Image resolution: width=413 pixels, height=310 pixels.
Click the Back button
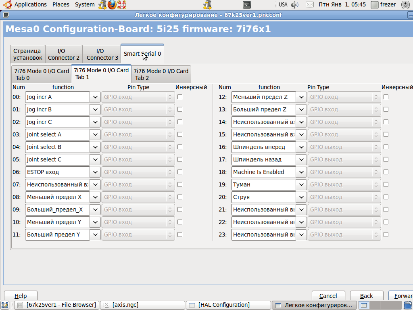(x=367, y=296)
